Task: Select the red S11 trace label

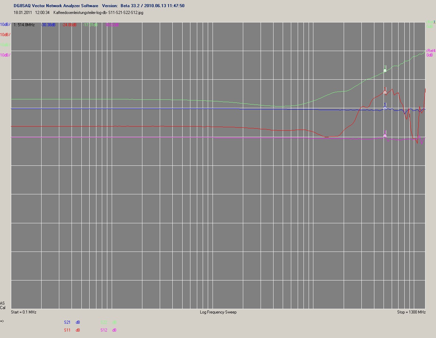Action: [x=67, y=330]
